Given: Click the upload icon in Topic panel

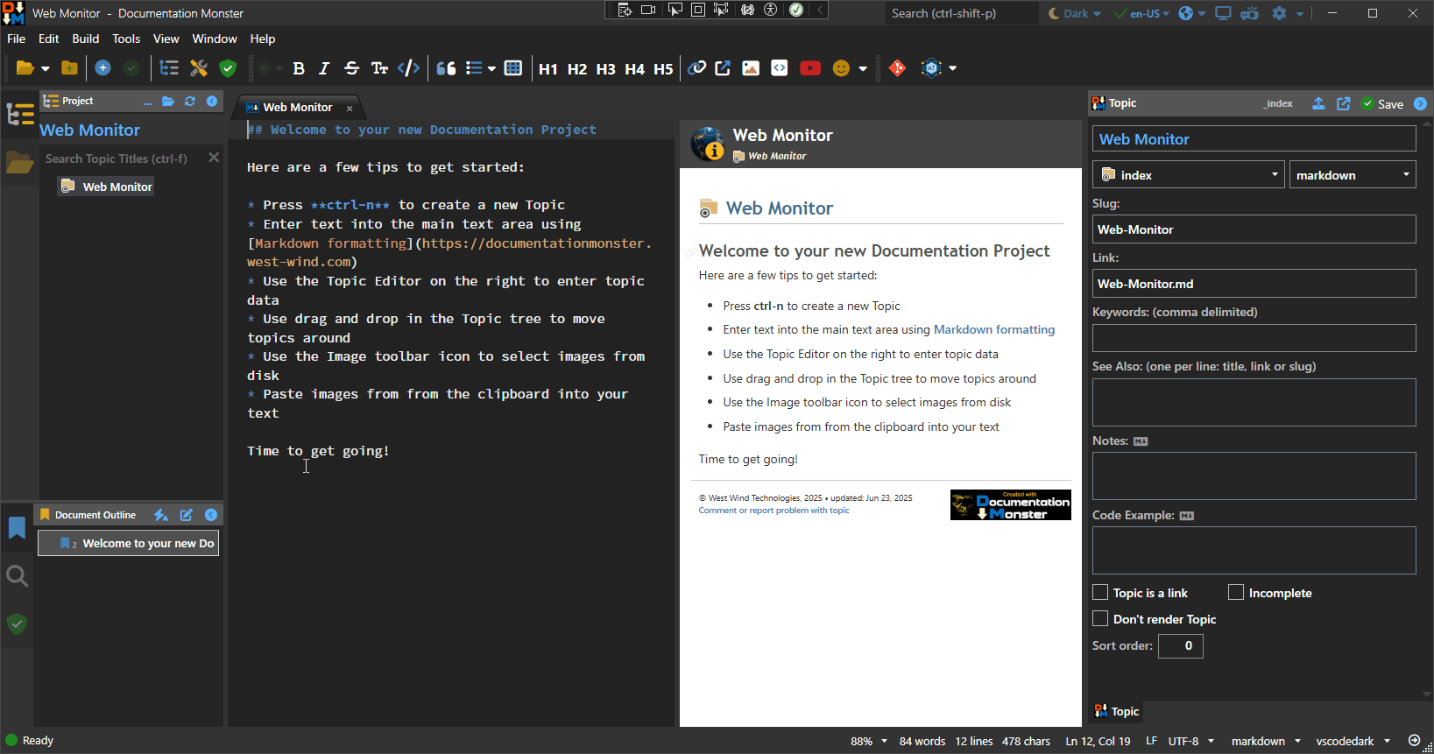Looking at the screenshot, I should point(1318,103).
